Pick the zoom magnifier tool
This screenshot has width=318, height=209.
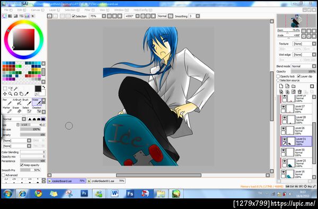click(11, 94)
